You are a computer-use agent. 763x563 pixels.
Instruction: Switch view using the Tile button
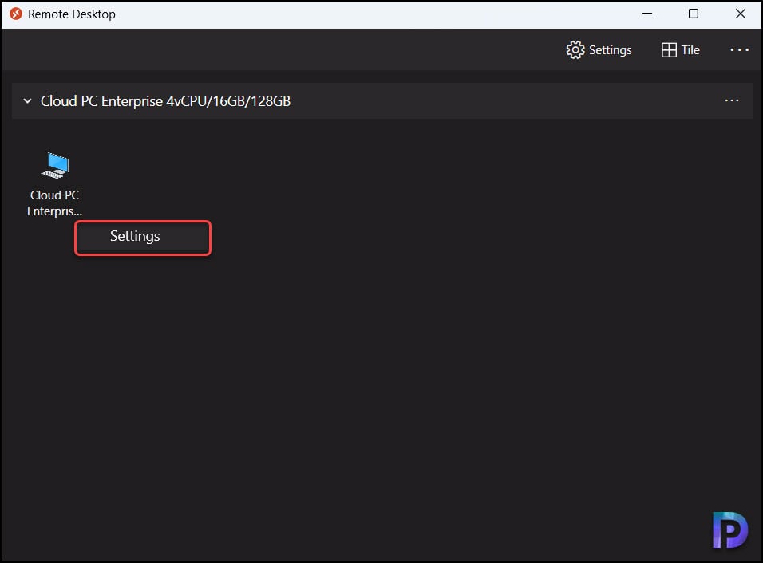[x=680, y=50]
